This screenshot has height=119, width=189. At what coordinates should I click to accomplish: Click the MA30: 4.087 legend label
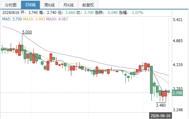pyautogui.click(x=57, y=19)
